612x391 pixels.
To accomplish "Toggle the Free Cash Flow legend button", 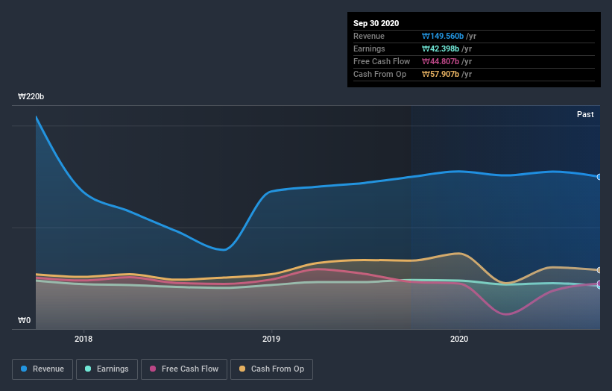I will click(x=184, y=369).
